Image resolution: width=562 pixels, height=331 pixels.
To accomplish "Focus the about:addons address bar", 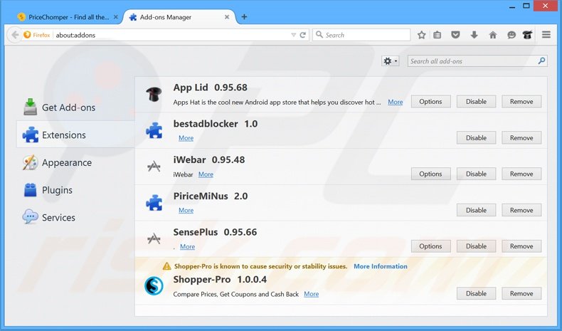I will [x=172, y=35].
